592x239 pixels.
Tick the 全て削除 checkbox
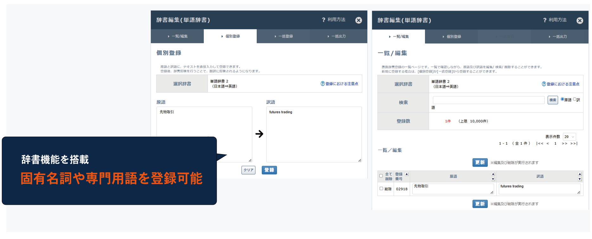pos(381,176)
